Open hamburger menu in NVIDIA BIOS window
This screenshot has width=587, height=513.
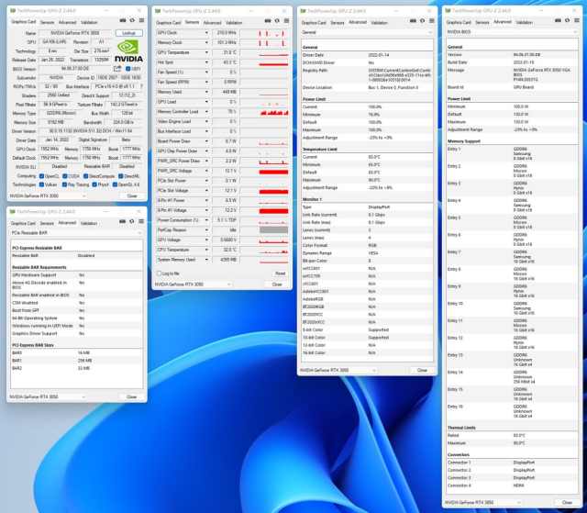(577, 20)
